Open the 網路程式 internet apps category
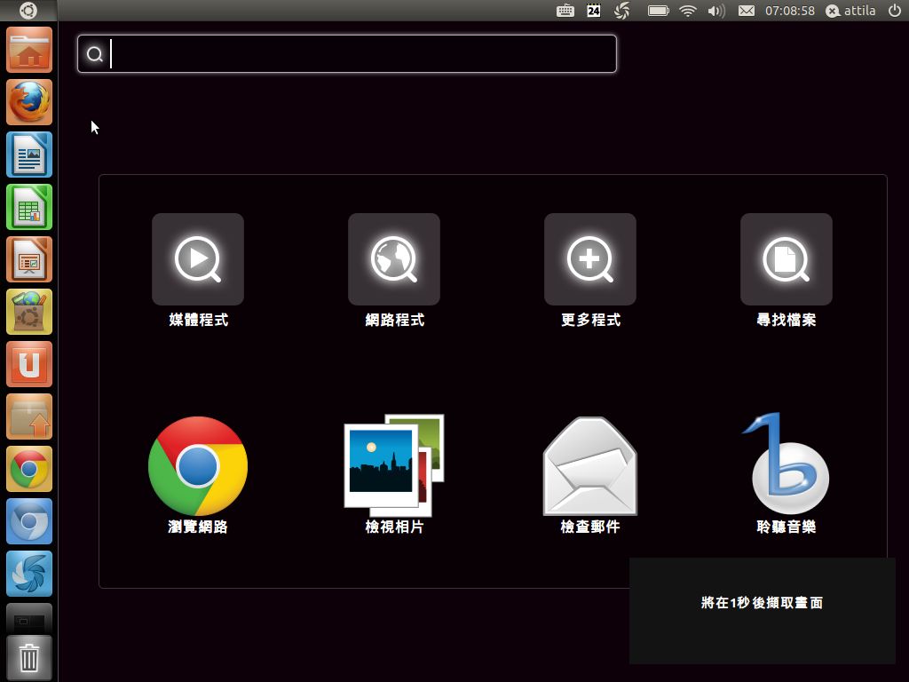Image resolution: width=909 pixels, height=682 pixels. (394, 270)
